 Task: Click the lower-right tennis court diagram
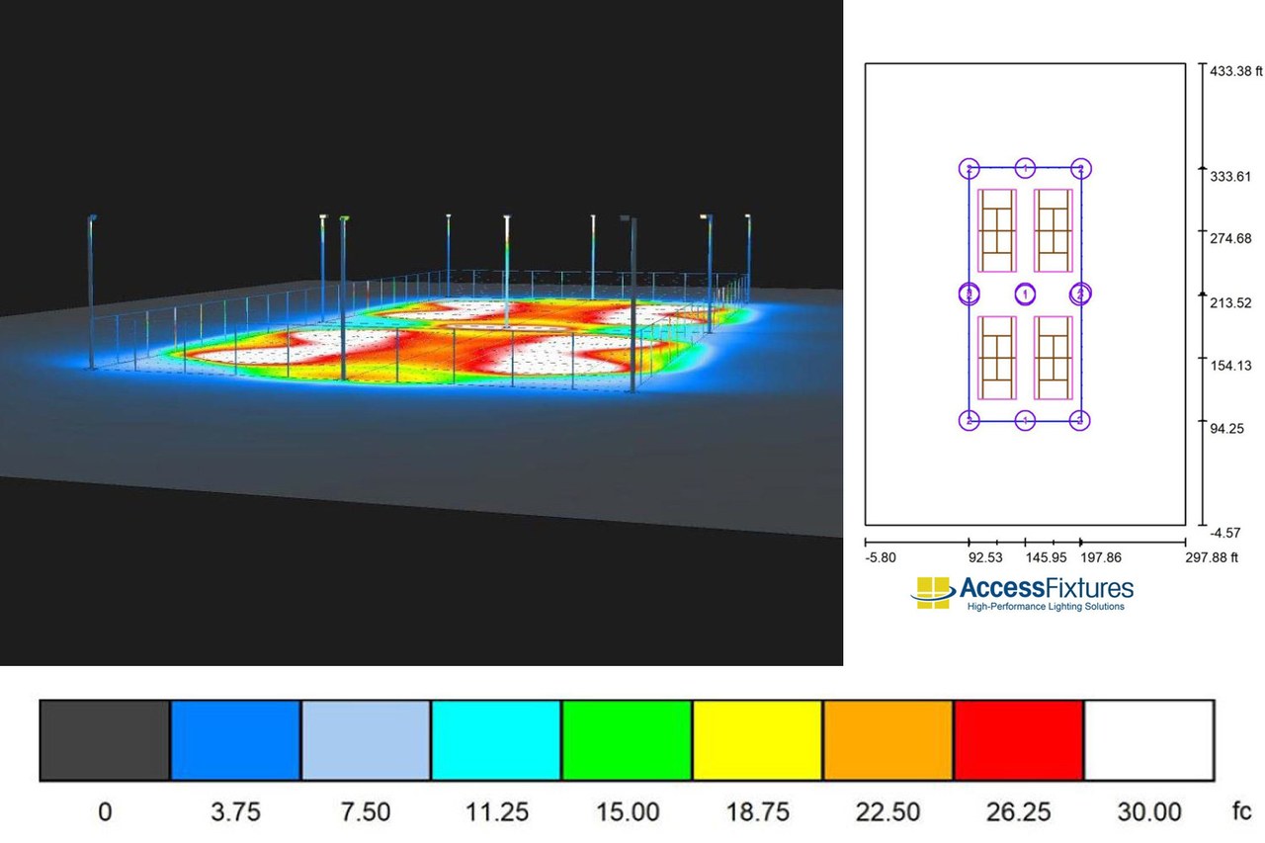tap(1054, 358)
